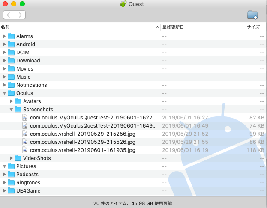The height and width of the screenshot is (208, 267).
Task: Click the Notifications folder icon
Action: point(11,85)
